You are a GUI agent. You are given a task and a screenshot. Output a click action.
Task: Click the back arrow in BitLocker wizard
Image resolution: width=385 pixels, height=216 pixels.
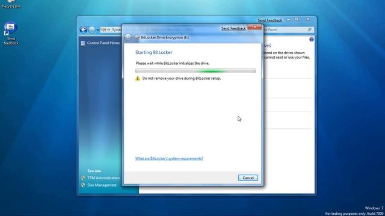tap(128, 37)
